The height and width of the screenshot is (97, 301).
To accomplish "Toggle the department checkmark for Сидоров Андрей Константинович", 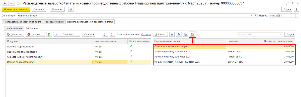I will pos(131,56).
